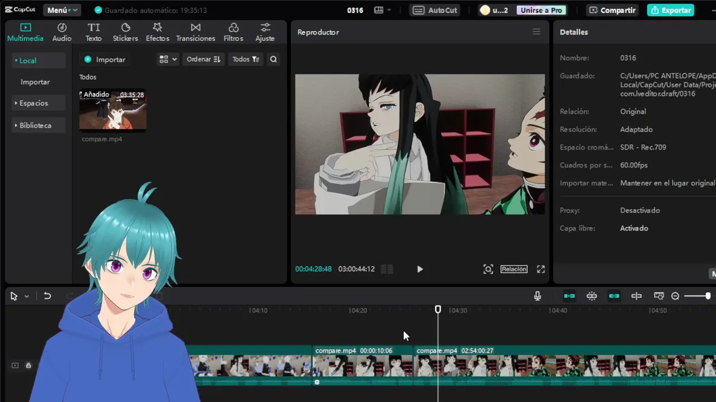Click the track cover icon

pyautogui.click(x=15, y=365)
